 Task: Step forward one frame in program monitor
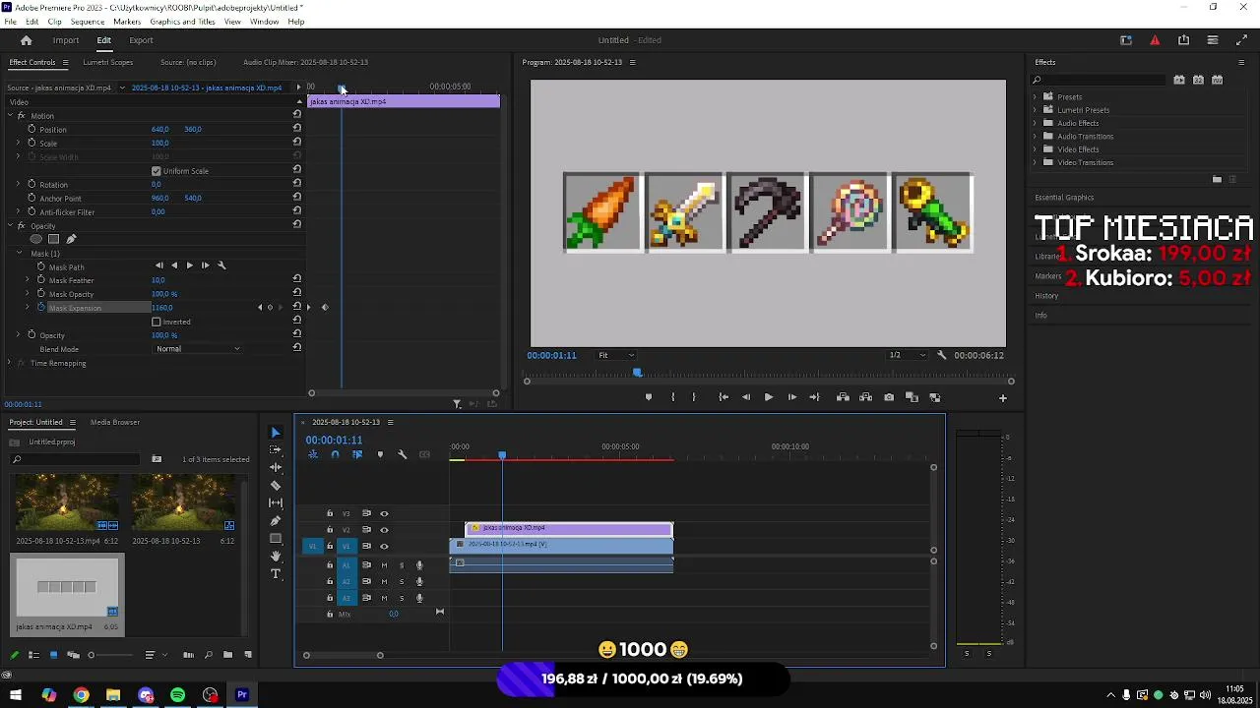click(x=792, y=397)
